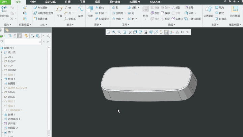Select the 实体化 (Solidify) tool
This screenshot has height=137, width=243.
177,19
